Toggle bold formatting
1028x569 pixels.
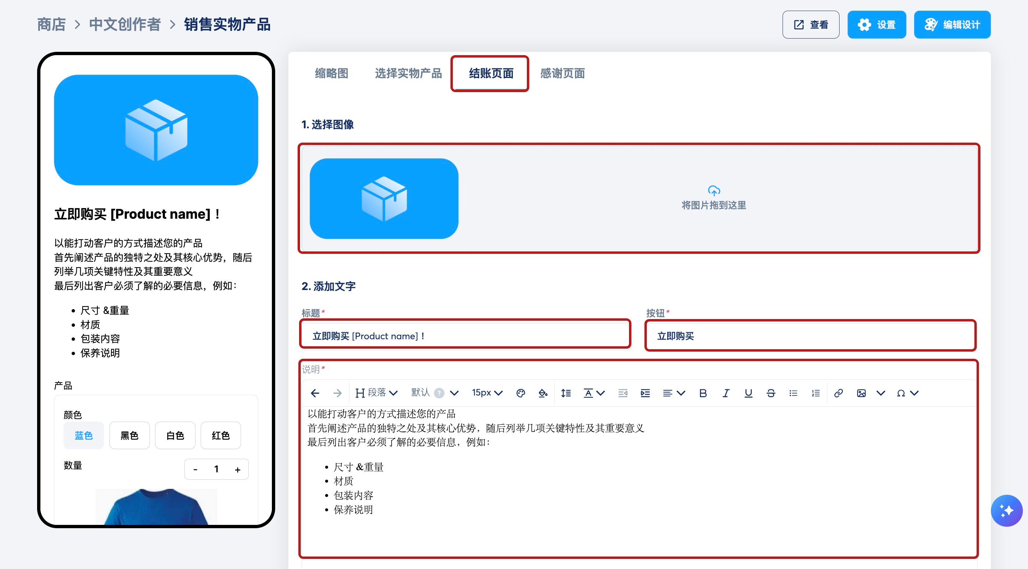click(x=703, y=393)
